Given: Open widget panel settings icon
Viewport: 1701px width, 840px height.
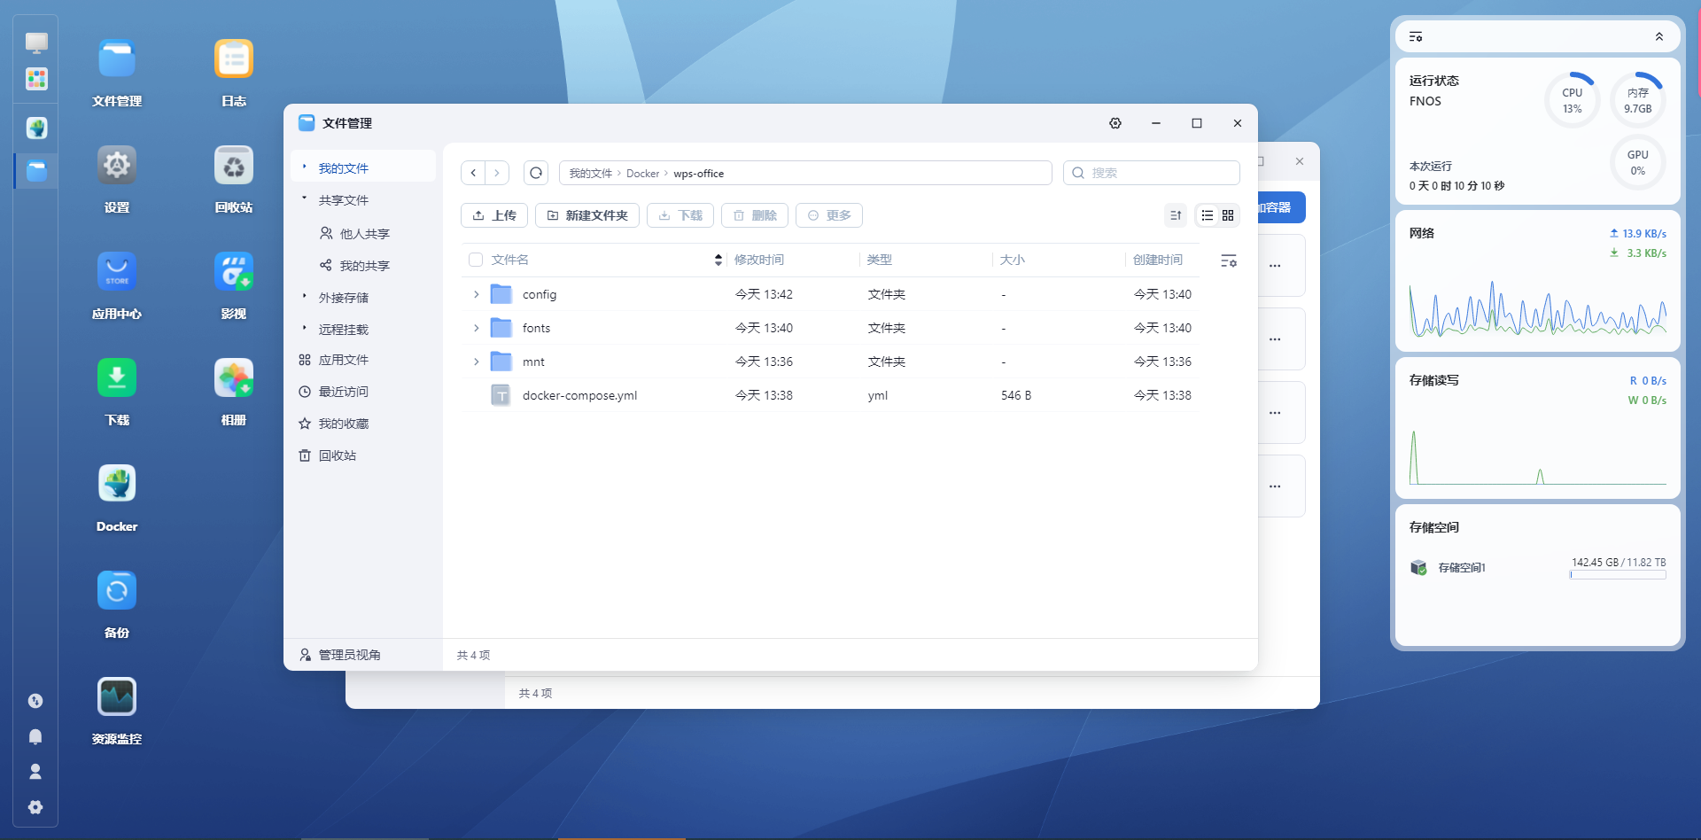Looking at the screenshot, I should pos(1416,37).
